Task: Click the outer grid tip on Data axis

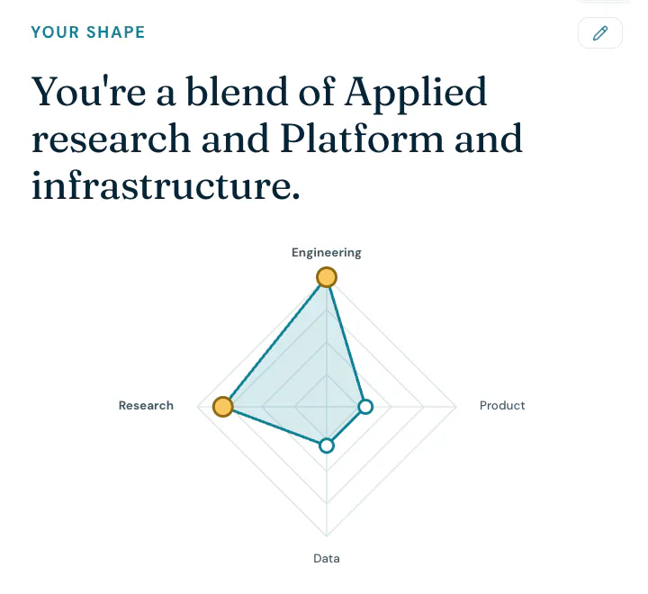Action: coord(327,535)
